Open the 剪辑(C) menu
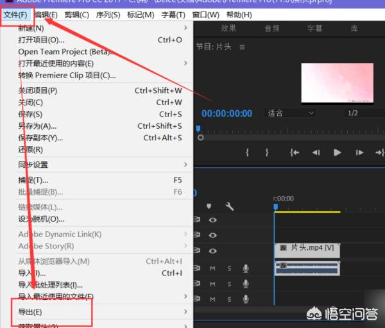 click(77, 15)
